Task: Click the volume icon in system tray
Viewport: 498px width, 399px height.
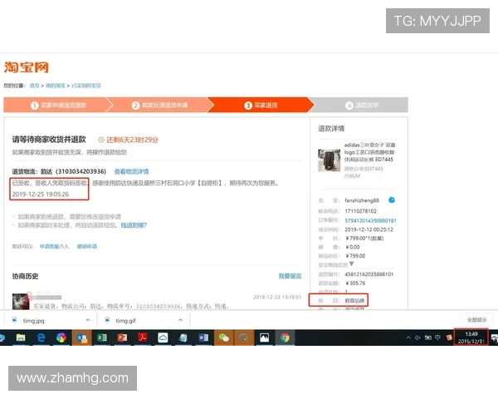Action: click(x=418, y=337)
